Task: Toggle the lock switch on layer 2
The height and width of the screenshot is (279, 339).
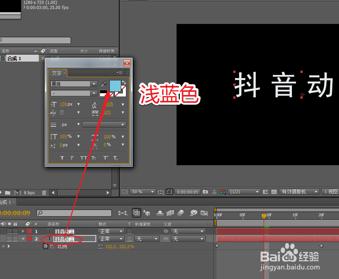Action: tap(15, 239)
